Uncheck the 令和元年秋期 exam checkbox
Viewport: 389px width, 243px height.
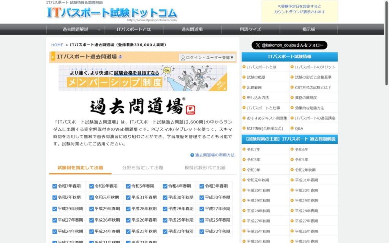tap(91, 197)
